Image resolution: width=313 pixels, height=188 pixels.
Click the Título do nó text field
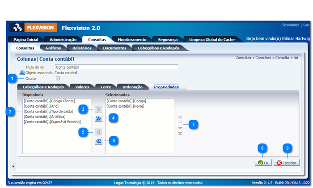(116, 67)
